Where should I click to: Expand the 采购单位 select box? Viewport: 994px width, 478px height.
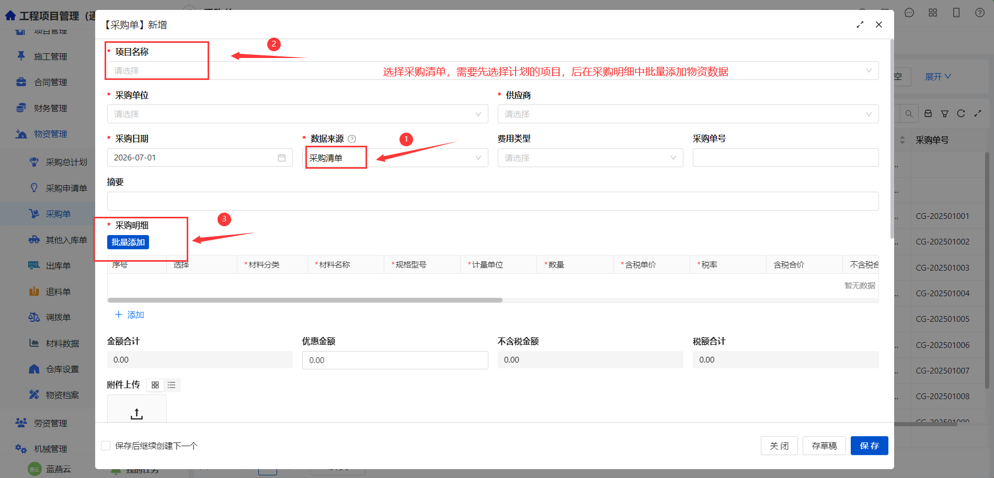click(x=298, y=114)
